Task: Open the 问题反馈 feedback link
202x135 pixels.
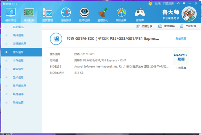Action: [168, 4]
